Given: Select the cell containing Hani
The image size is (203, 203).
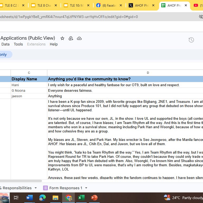Looking at the screenshot, I should tap(29, 85).
